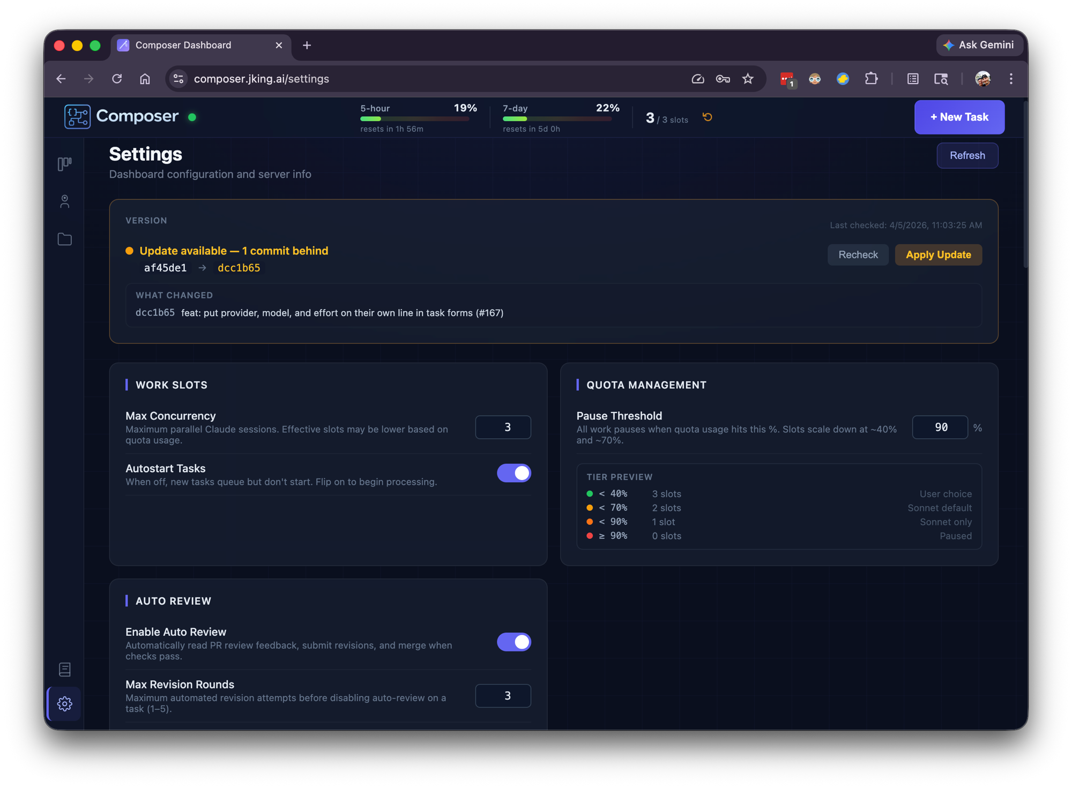
Task: Click the 5-hour usage progress bar
Action: click(x=415, y=118)
